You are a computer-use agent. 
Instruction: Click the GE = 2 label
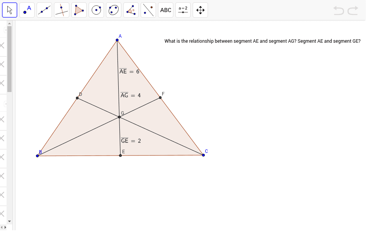pos(131,141)
